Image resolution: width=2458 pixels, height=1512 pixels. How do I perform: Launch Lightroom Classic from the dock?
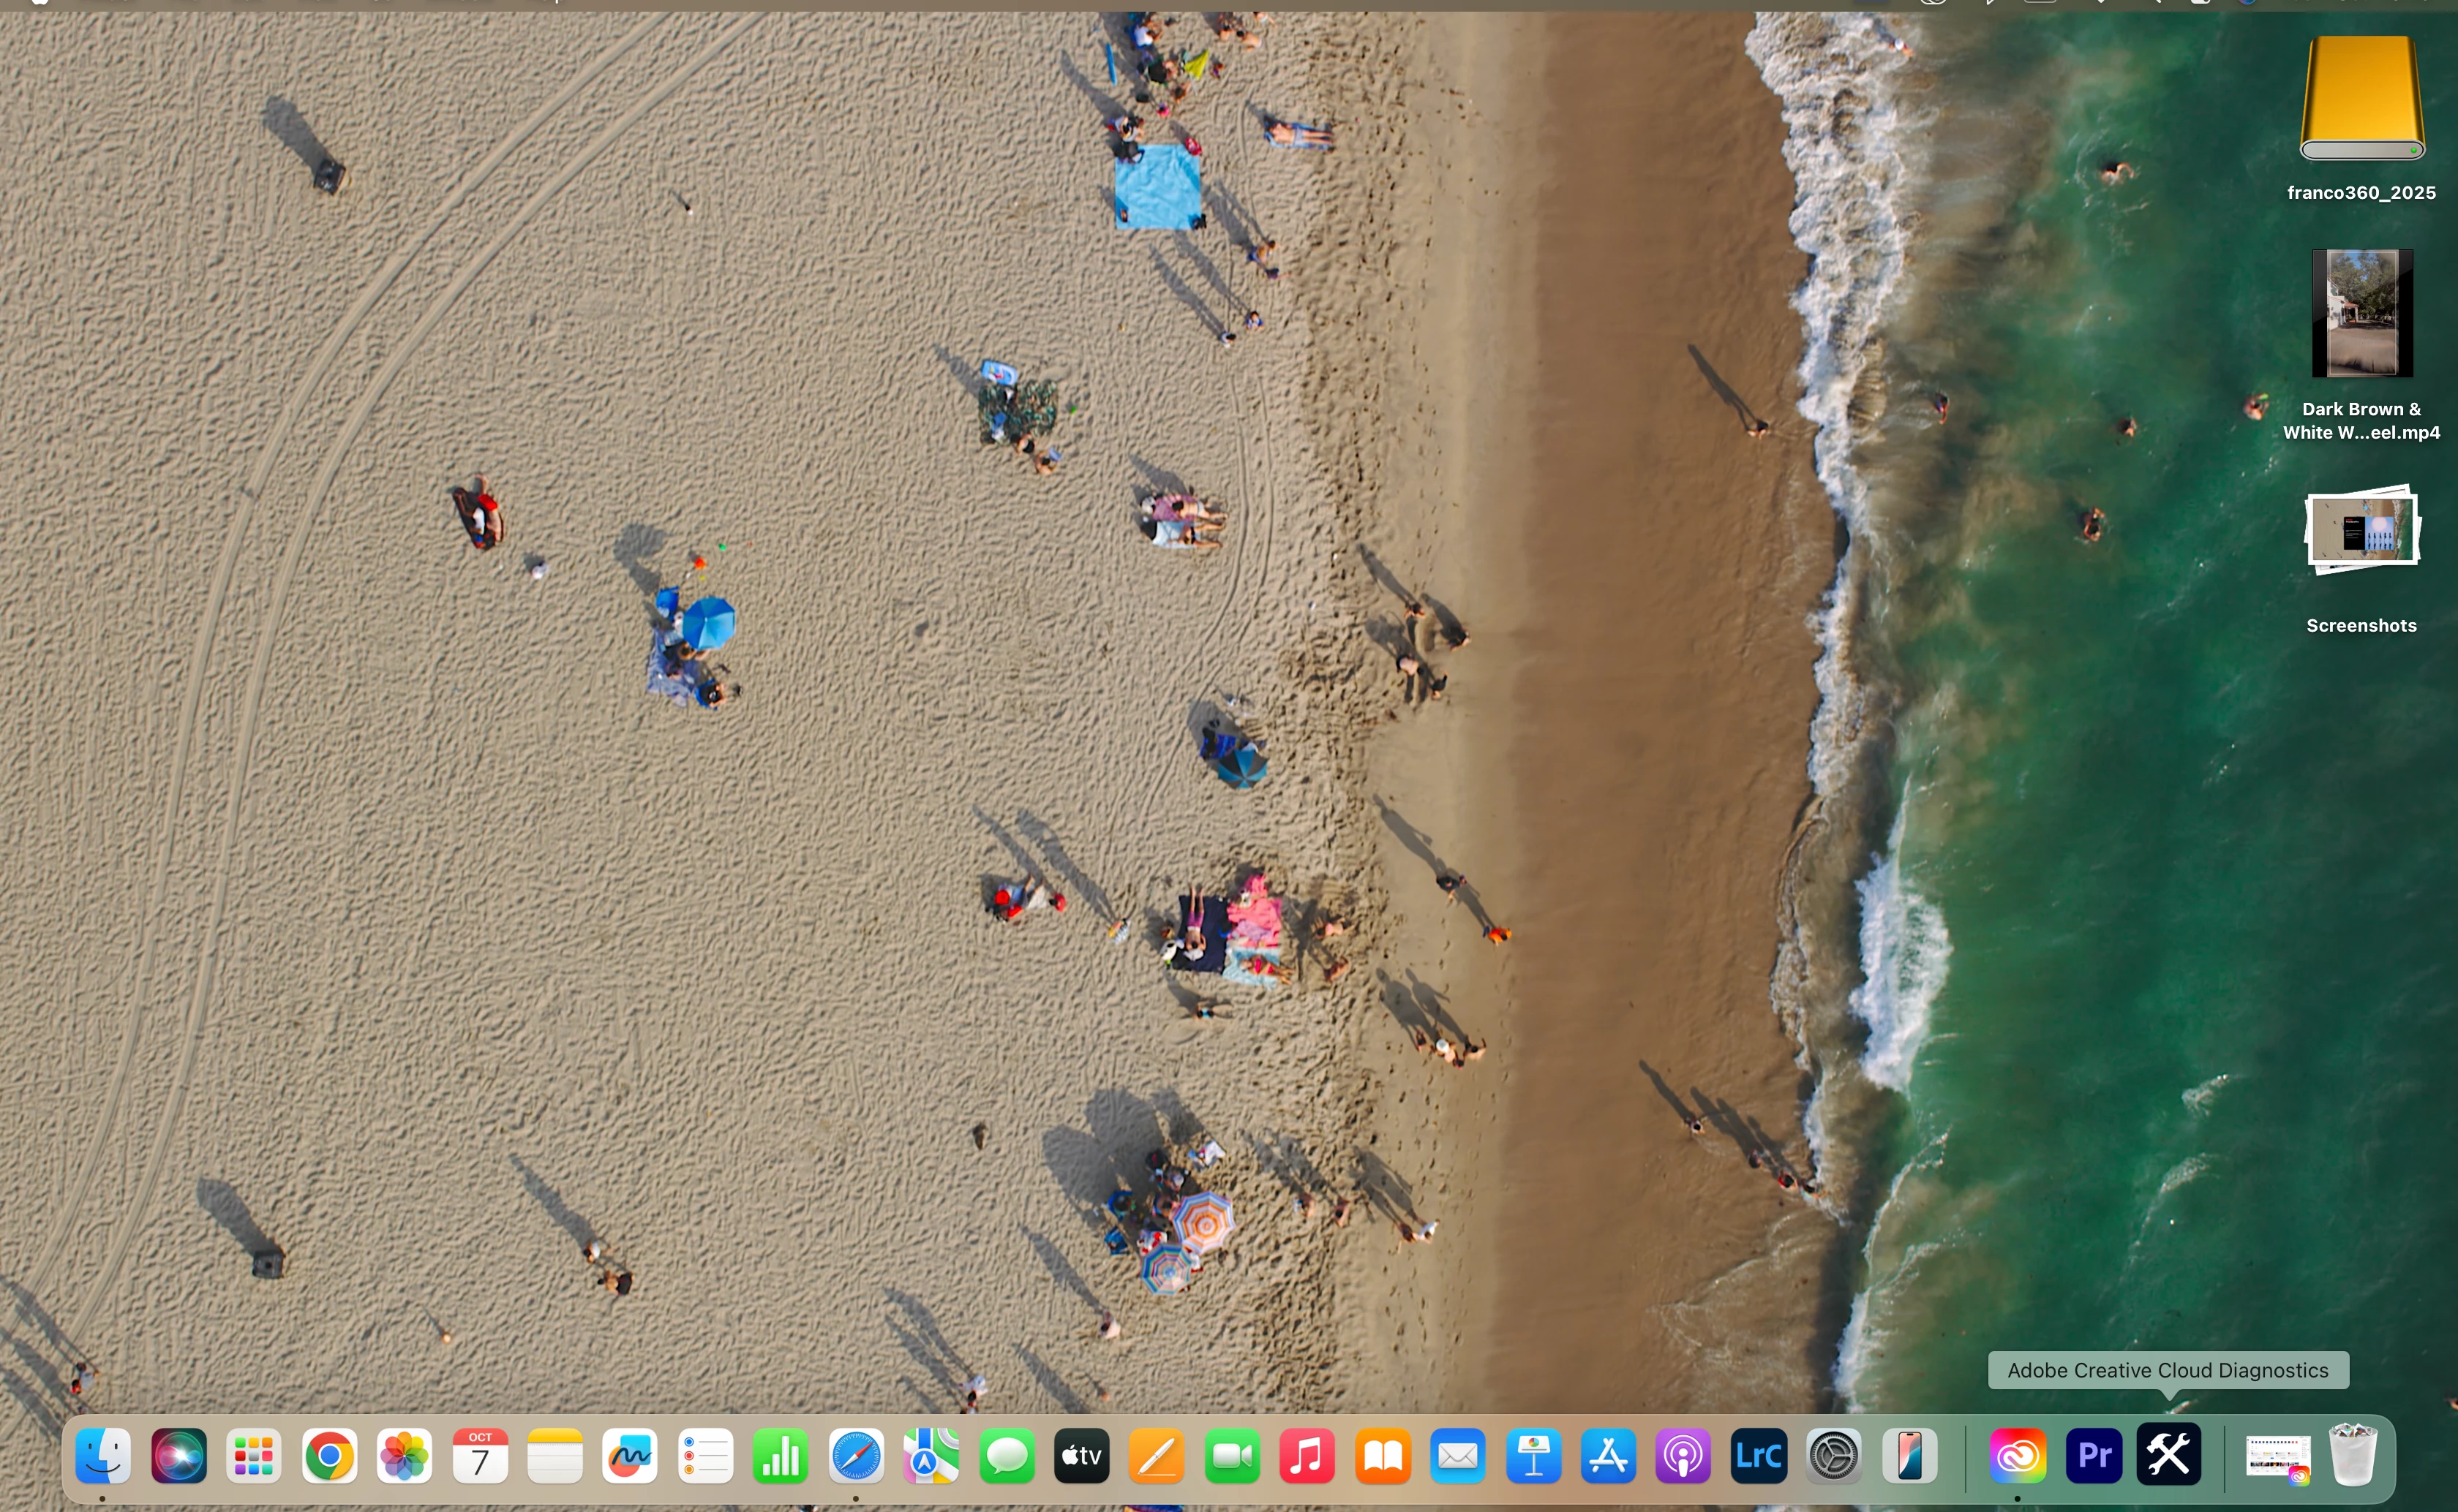pyautogui.click(x=1759, y=1455)
